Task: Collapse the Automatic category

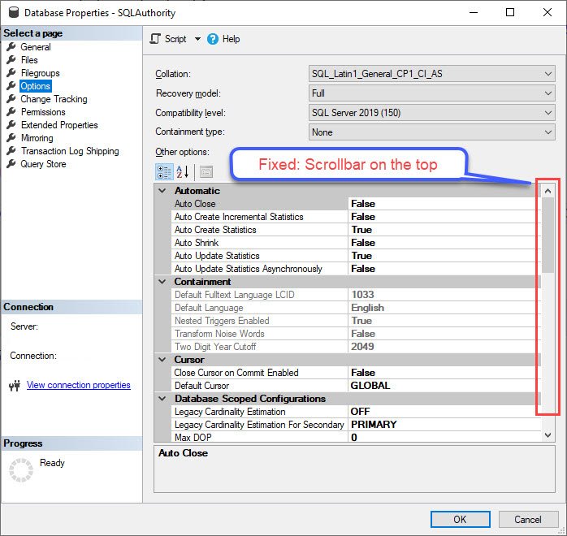Action: (162, 191)
